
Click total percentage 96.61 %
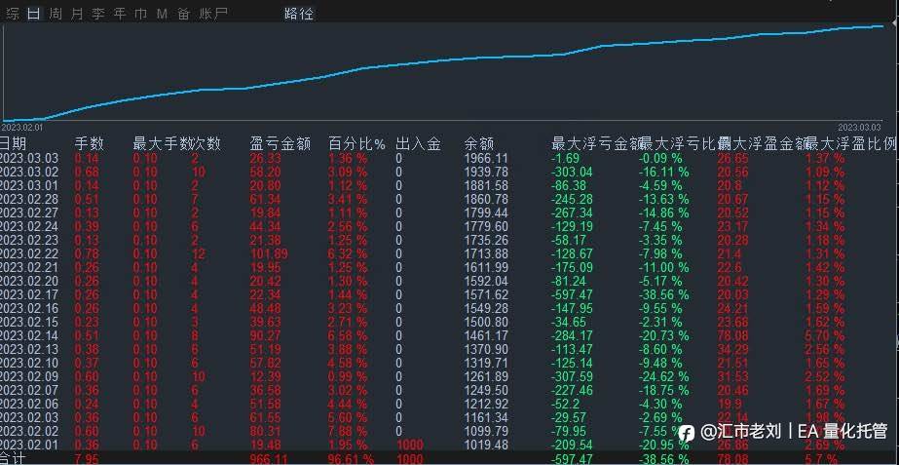point(351,459)
